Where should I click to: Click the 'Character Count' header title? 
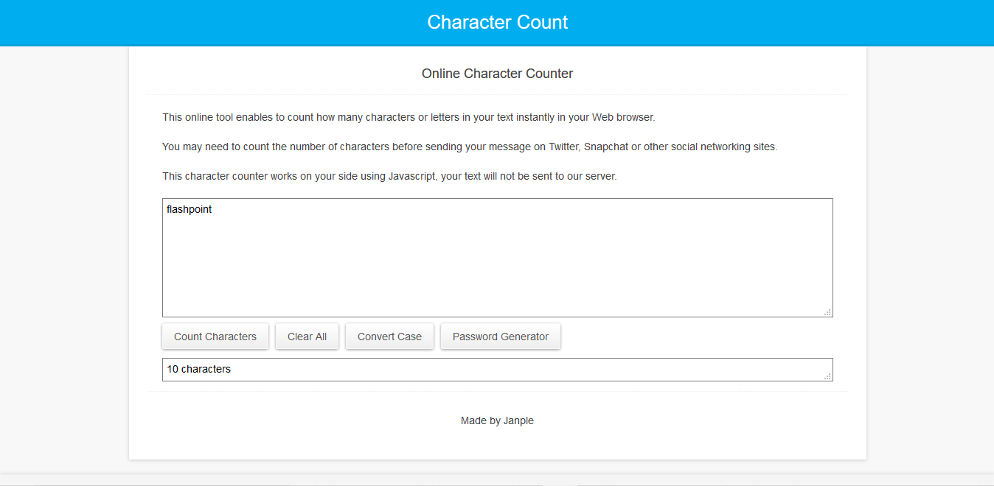tap(498, 22)
